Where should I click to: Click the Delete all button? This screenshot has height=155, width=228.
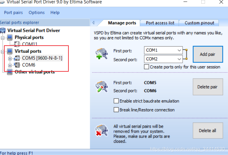(x=208, y=130)
